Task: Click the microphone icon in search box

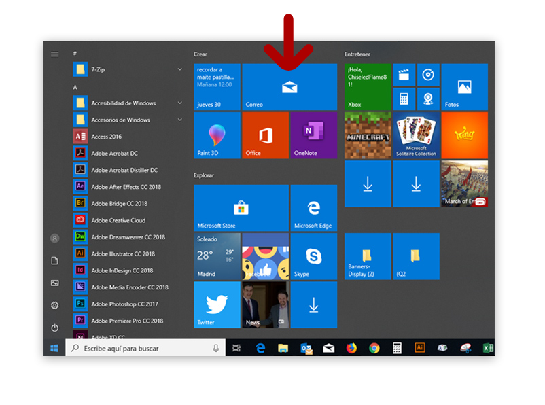Action: click(x=216, y=348)
